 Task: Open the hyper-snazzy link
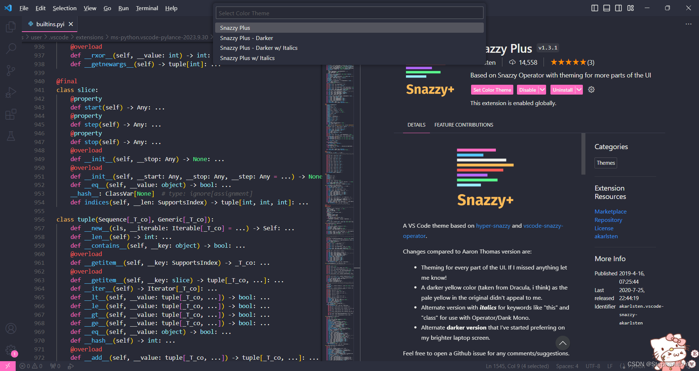[493, 226]
